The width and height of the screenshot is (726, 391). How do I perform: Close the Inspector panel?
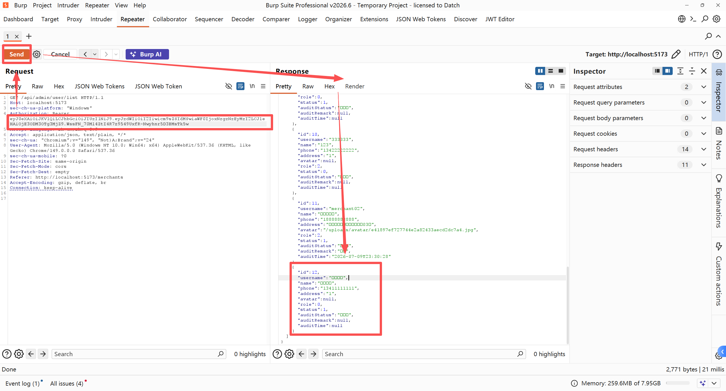pos(704,71)
